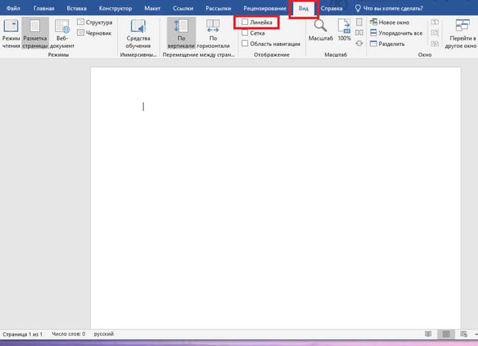Viewport: 478px width, 346px height.
Task: Open Веб-документ view
Action: pos(62,34)
